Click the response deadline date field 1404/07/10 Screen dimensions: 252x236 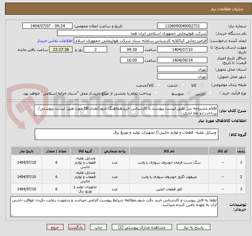pyautogui.click(x=182, y=50)
